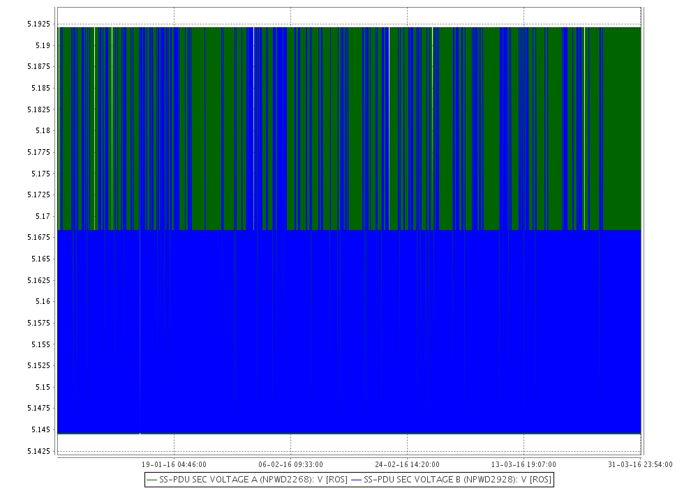Image resolution: width=698 pixels, height=488 pixels.
Task: Click the SS-PDU SEC VOLTAGE B legend entry
Action: [451, 480]
